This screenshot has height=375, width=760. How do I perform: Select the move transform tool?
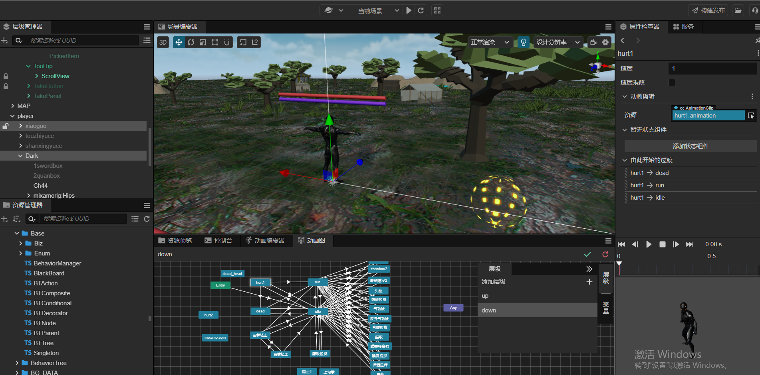point(179,42)
